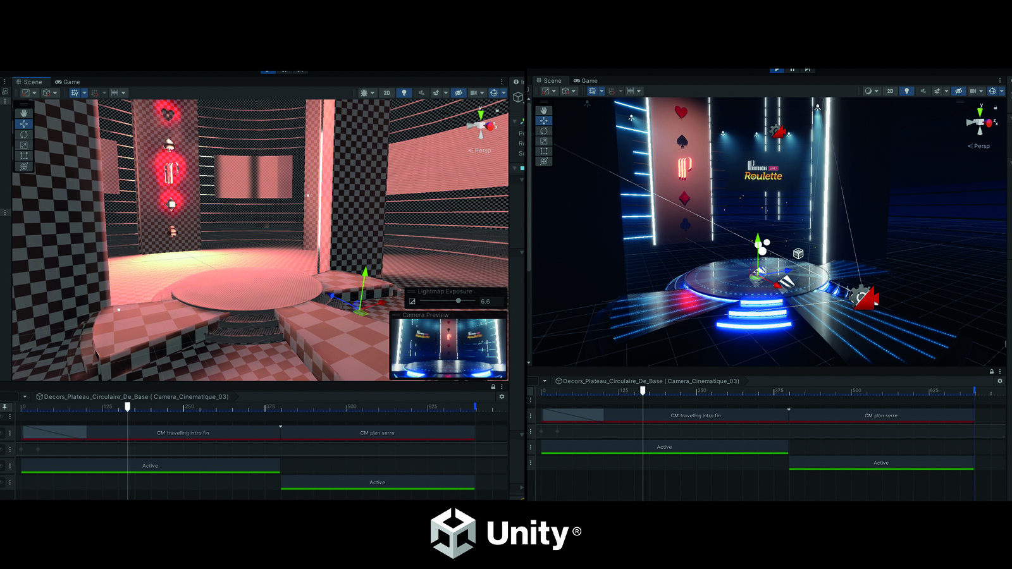Toggle scene lighting with the light bulb icon
Screen dimensions: 1012x569
[x=405, y=93]
